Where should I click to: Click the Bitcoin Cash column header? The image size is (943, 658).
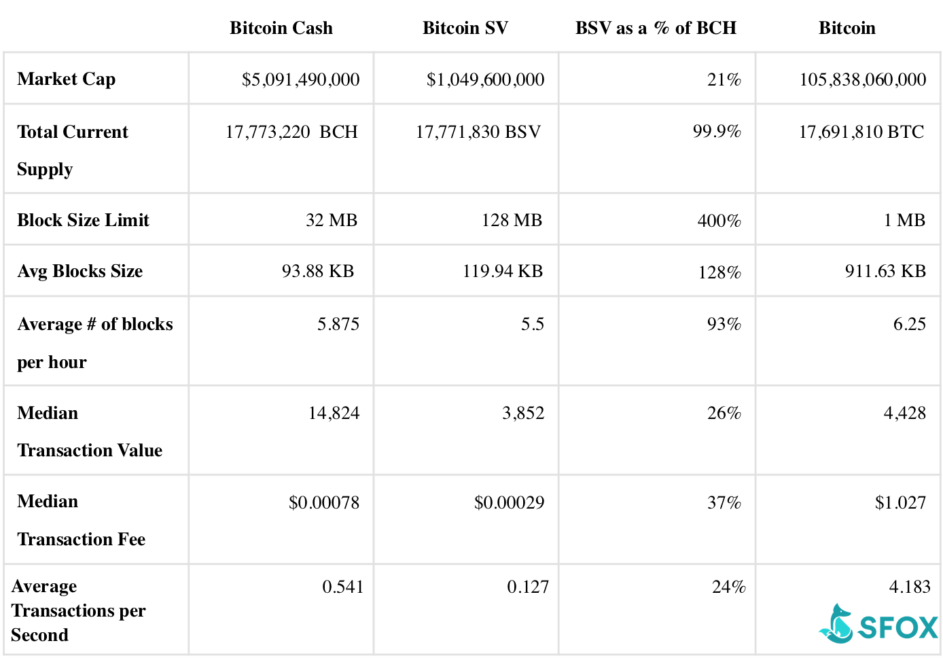281,28
